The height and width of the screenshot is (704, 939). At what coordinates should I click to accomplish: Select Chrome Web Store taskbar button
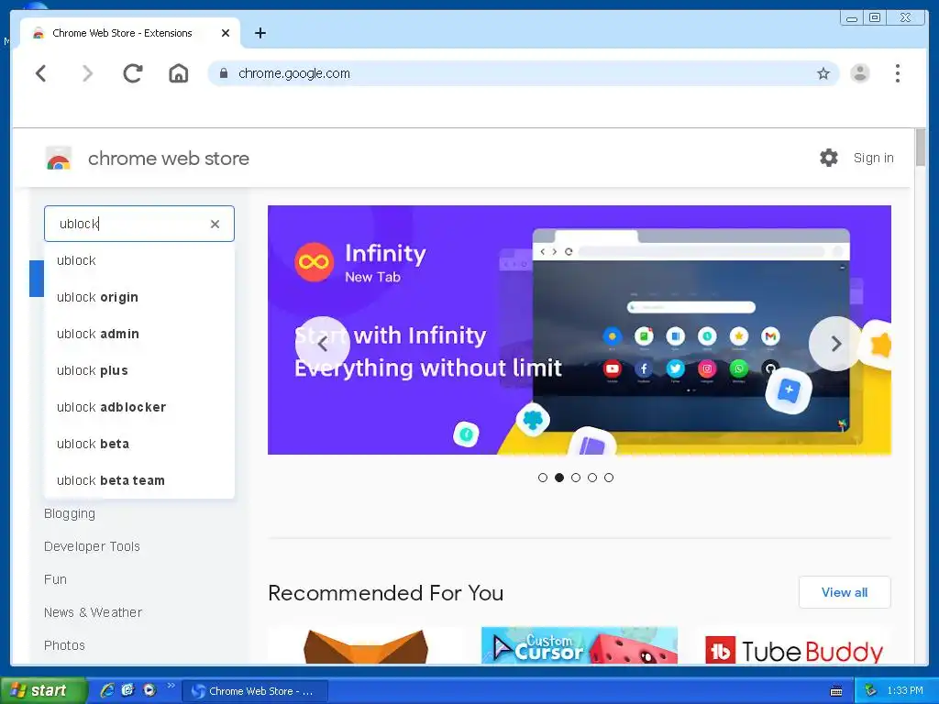pos(255,691)
